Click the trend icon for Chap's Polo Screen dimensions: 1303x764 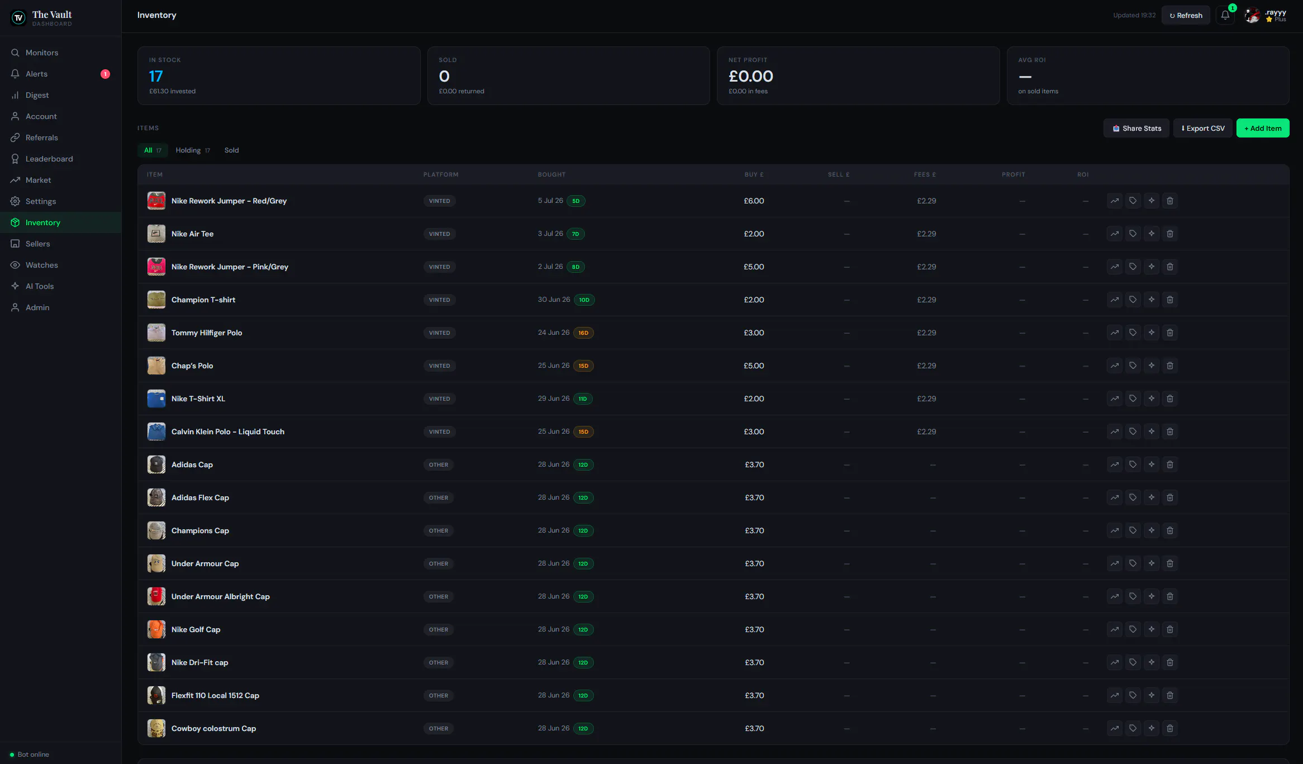pyautogui.click(x=1114, y=366)
